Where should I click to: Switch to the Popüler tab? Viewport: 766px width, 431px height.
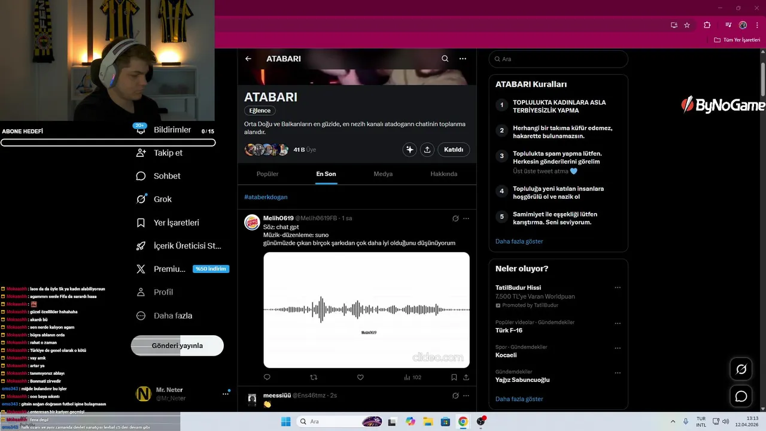click(268, 174)
